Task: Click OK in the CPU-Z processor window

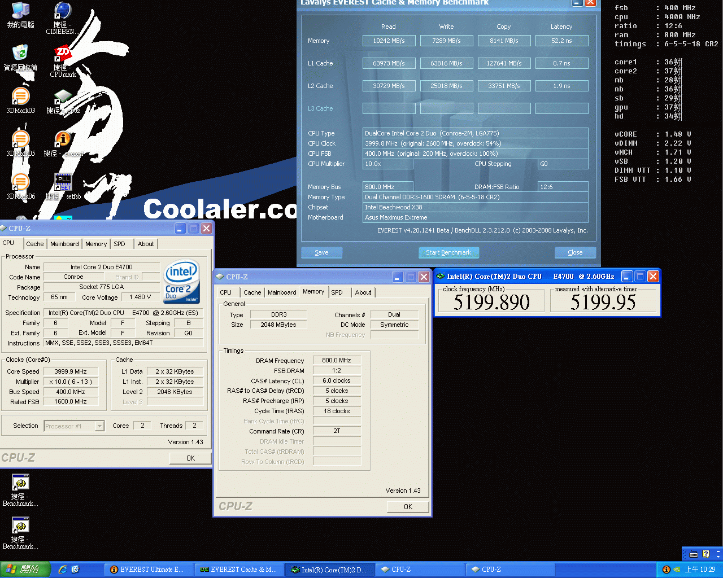Action: tap(190, 458)
